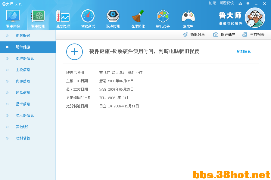Click radio bullet beside 硬盘信息

[x=7, y=92]
